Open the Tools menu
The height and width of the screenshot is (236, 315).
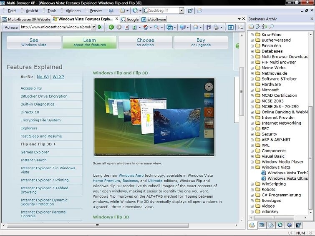[x=52, y=11]
